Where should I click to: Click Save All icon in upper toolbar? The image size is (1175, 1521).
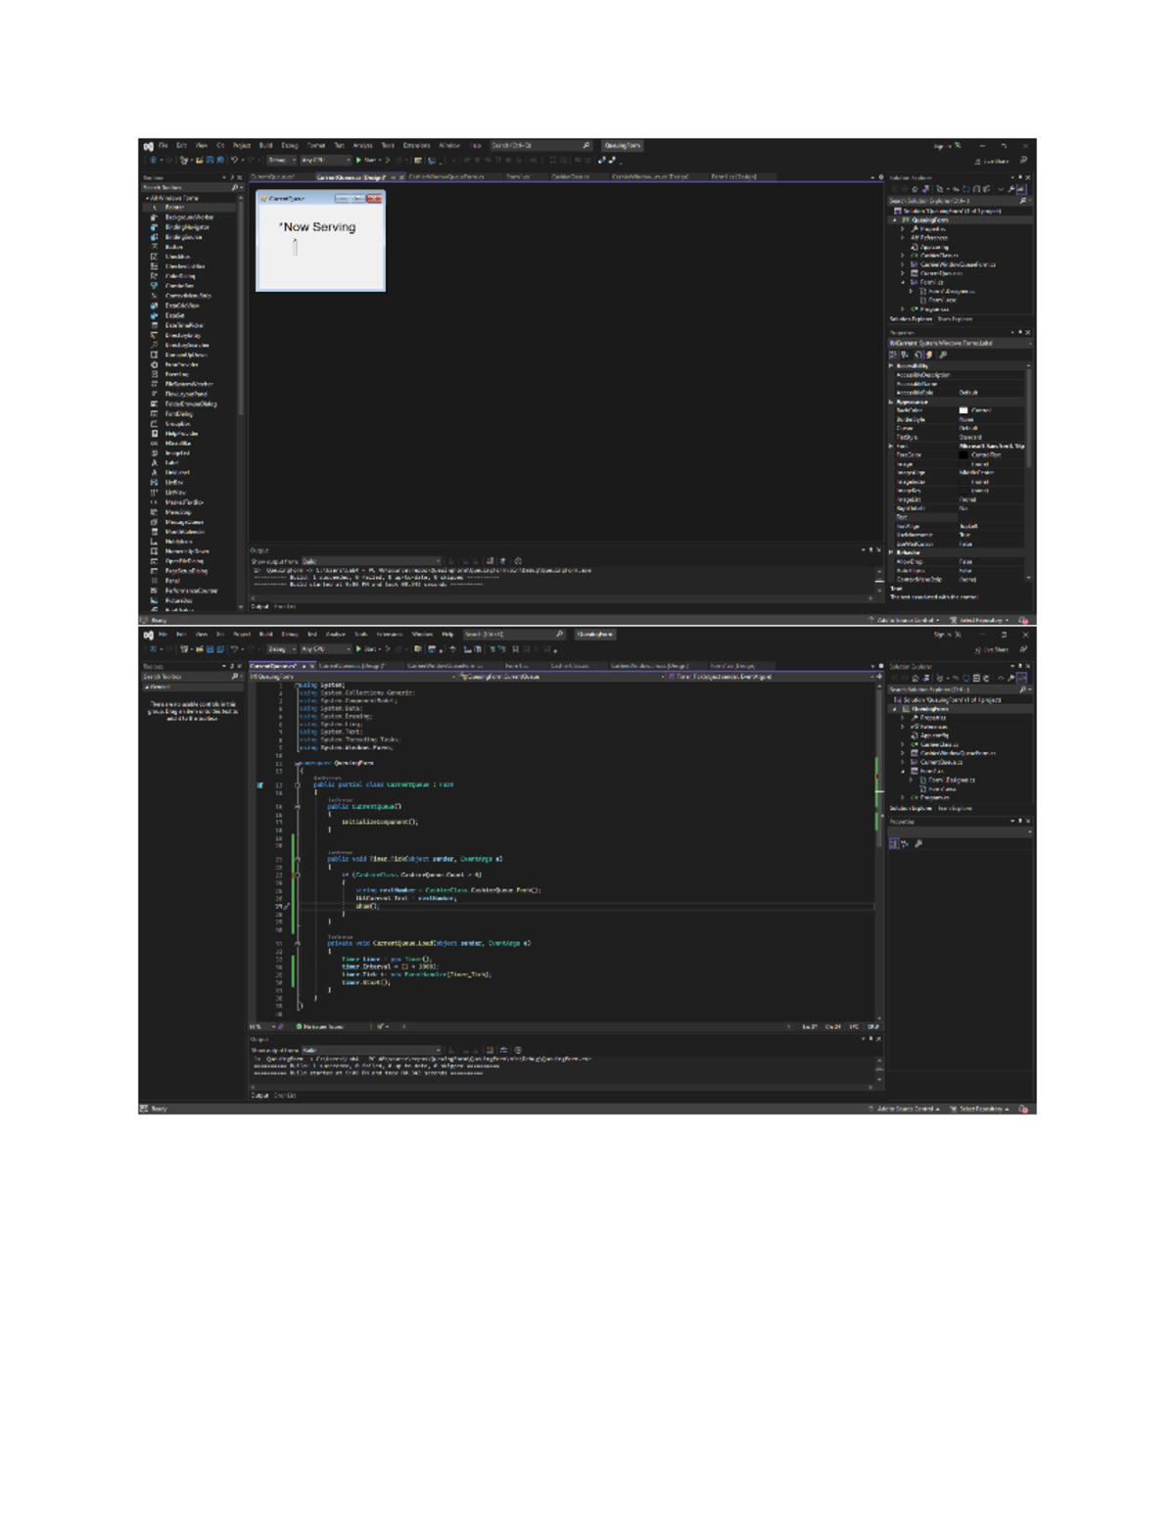pyautogui.click(x=220, y=160)
